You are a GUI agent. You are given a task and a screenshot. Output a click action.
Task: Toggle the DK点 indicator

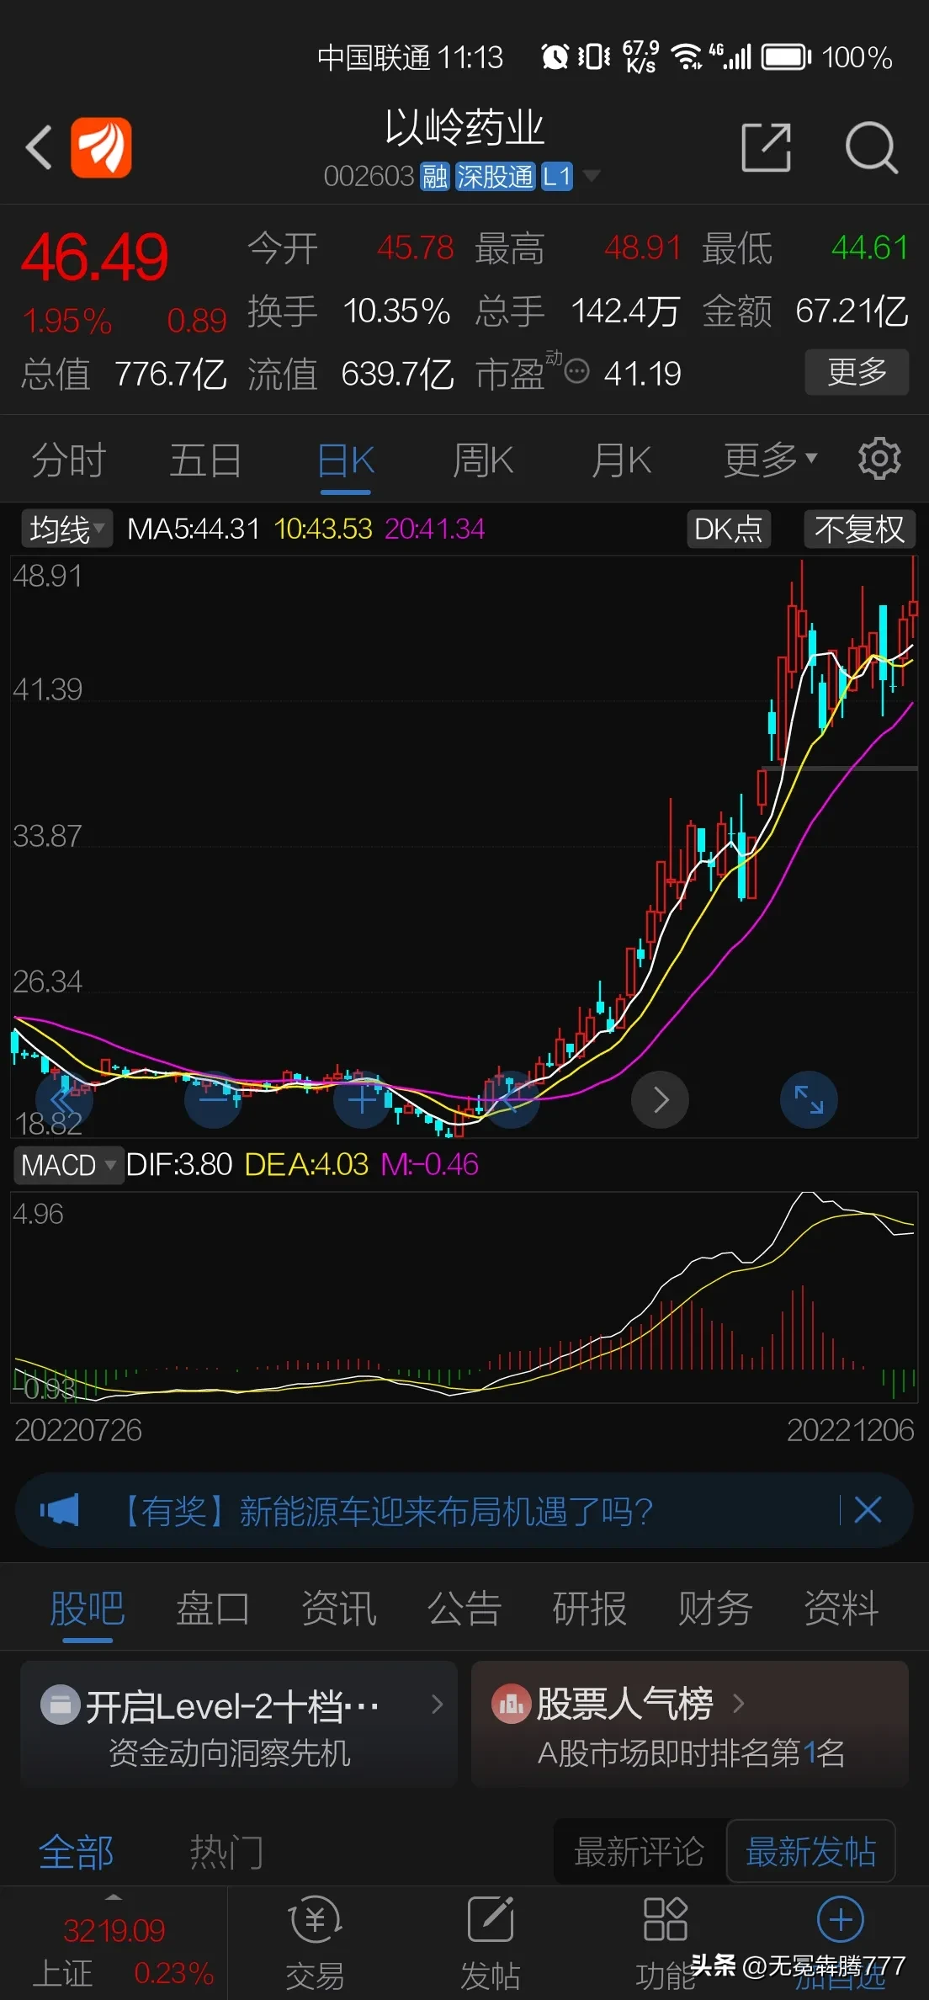click(729, 529)
